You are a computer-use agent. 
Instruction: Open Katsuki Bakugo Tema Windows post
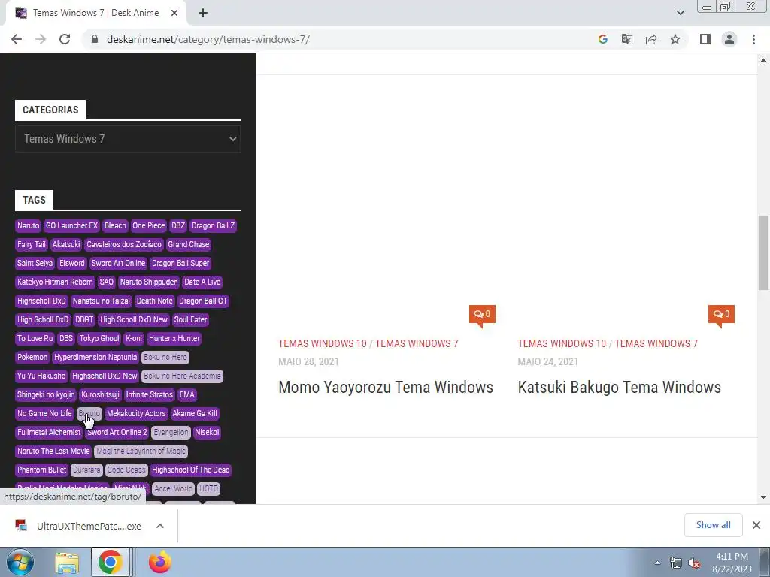coord(620,387)
